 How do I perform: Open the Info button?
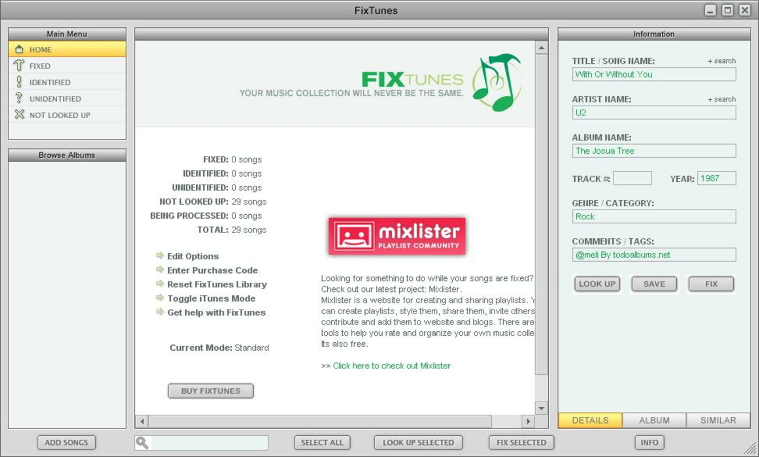click(x=649, y=443)
